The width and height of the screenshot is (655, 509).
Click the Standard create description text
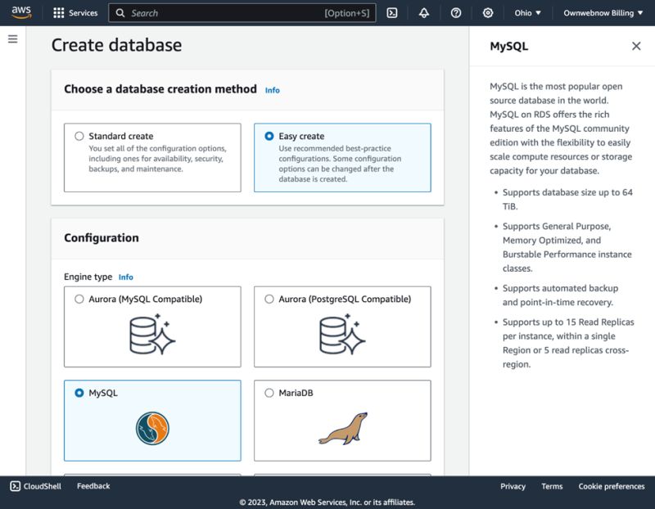[x=157, y=159]
